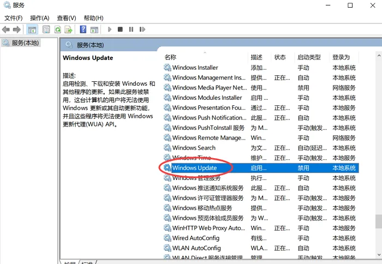Select the Wired AutoConfig service name
The height and width of the screenshot is (264, 382).
coord(195,238)
